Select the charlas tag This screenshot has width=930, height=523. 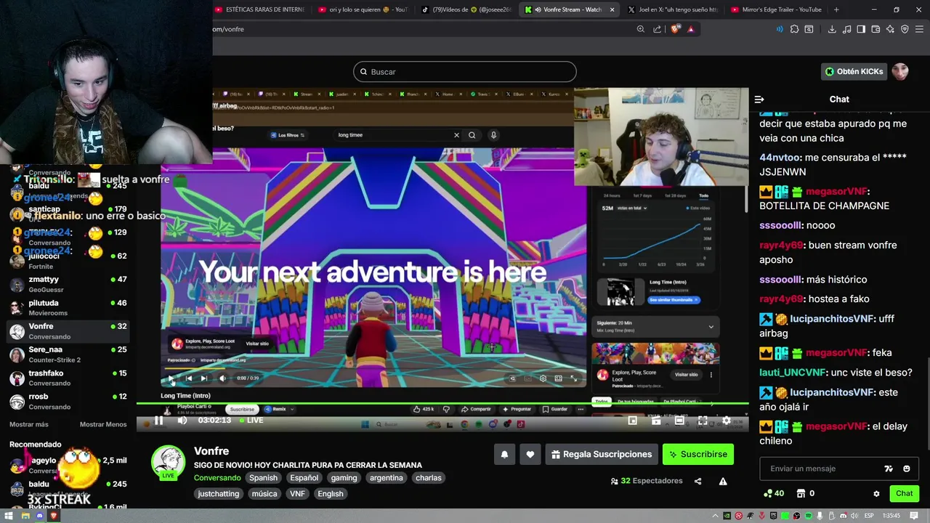click(x=429, y=478)
